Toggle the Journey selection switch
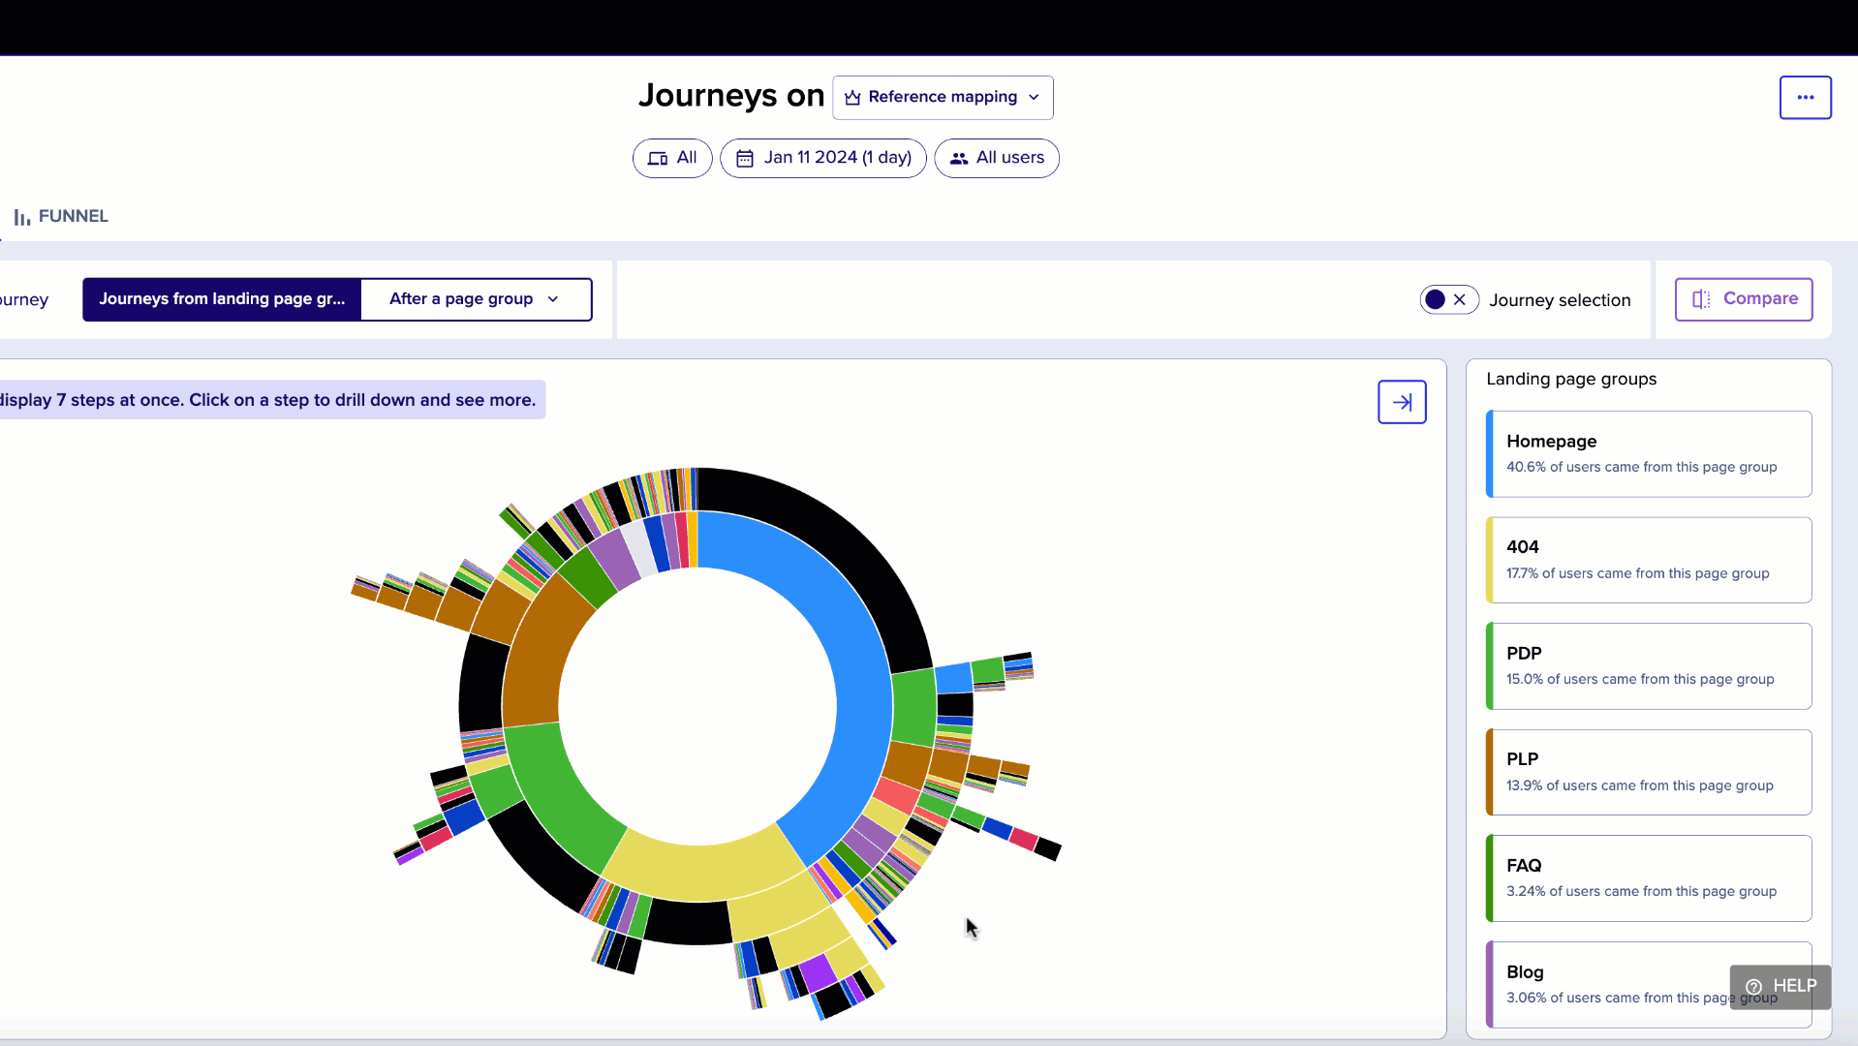This screenshot has height=1046, width=1858. (1448, 300)
